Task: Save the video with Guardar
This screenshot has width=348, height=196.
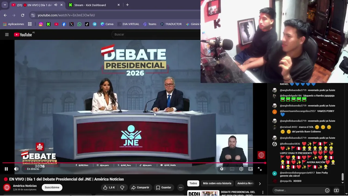Action: (x=164, y=188)
